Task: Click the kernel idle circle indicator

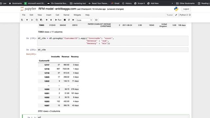Action: click(x=190, y=15)
